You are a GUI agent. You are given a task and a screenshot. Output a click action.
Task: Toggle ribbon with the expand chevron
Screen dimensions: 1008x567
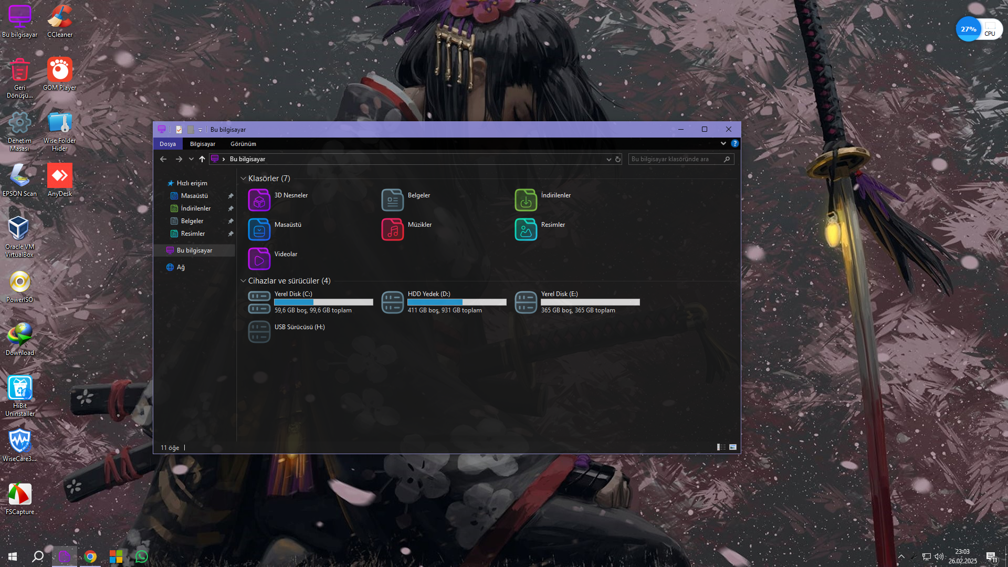coord(723,143)
